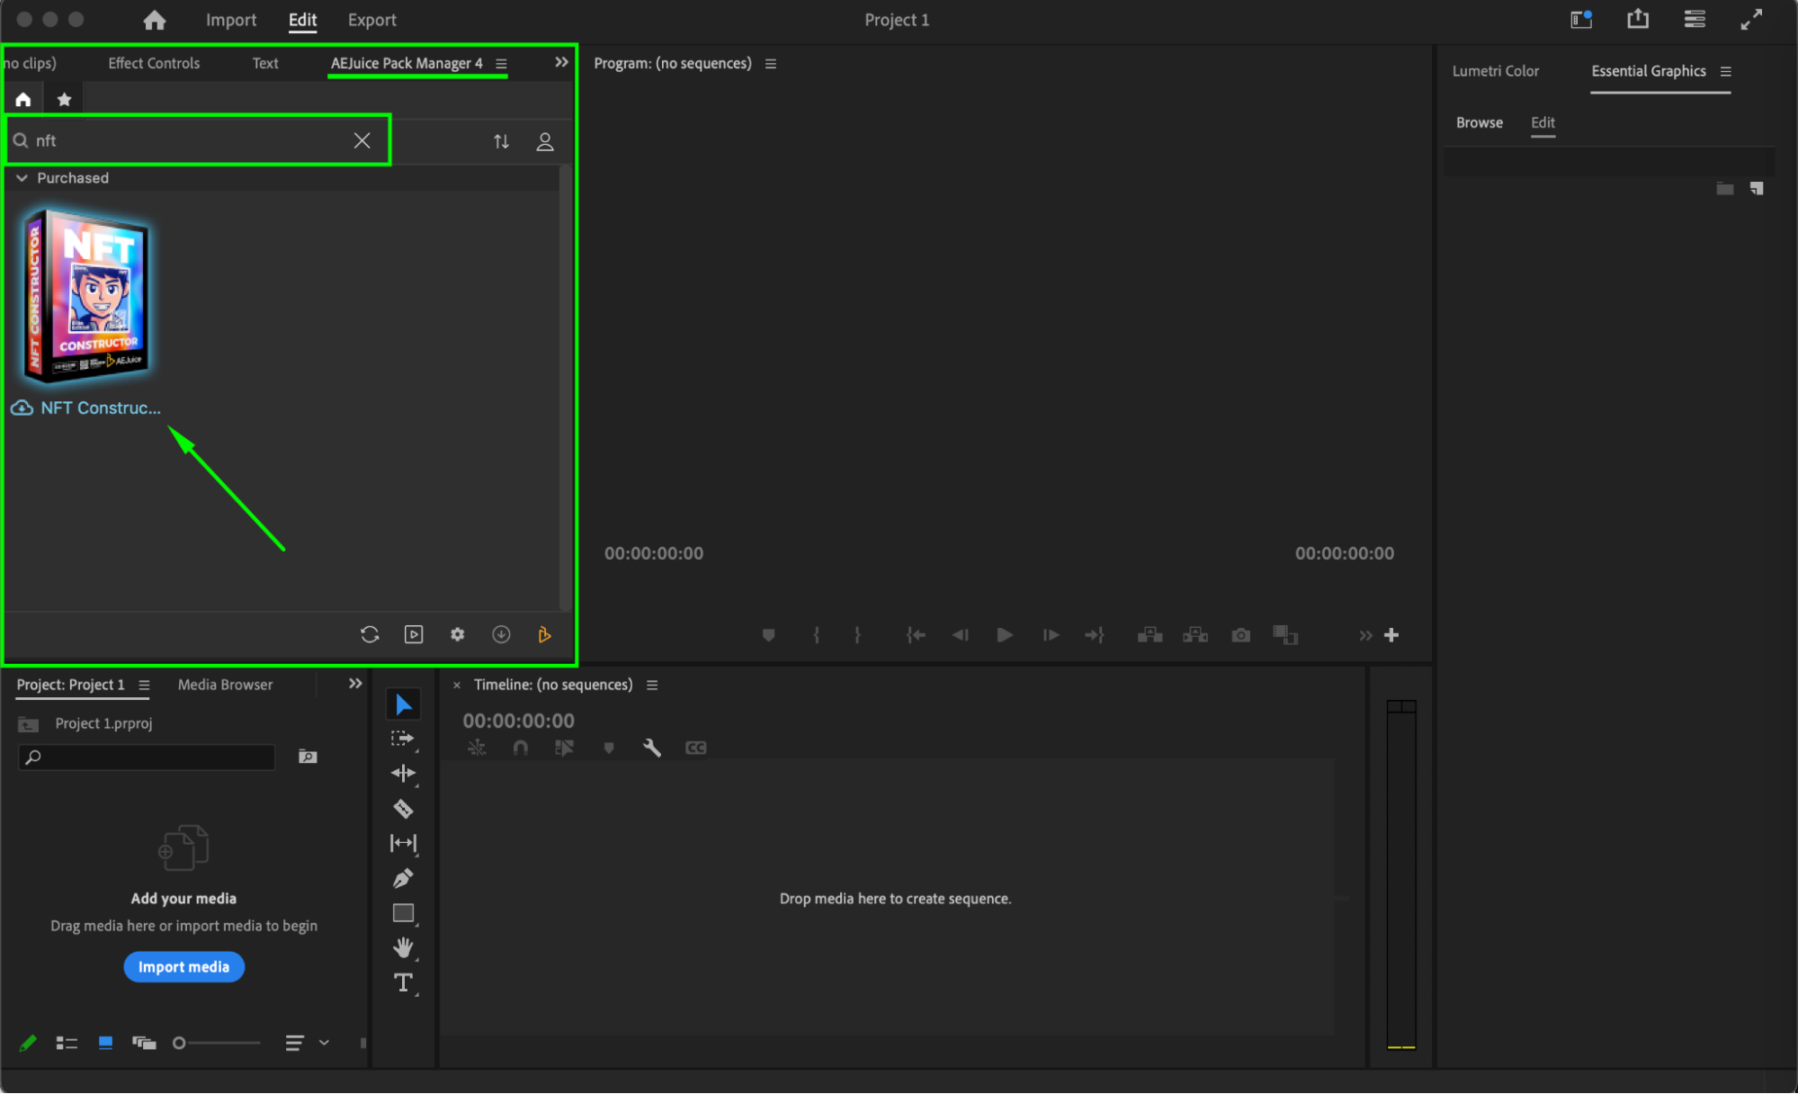Open AEJuice Pack Manager settings gear
This screenshot has width=1798, height=1094.
[x=458, y=635]
